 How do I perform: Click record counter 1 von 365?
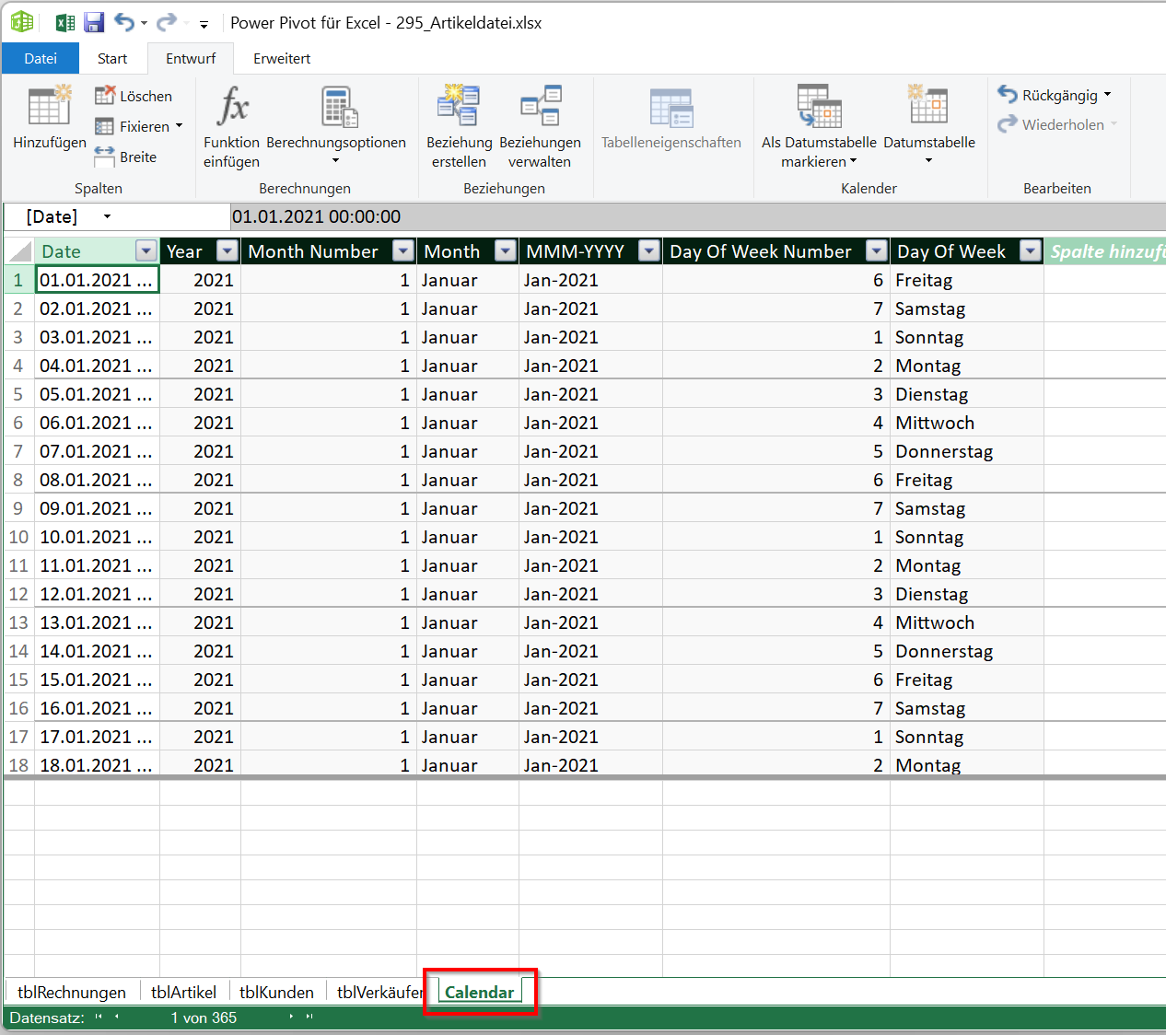click(204, 1018)
